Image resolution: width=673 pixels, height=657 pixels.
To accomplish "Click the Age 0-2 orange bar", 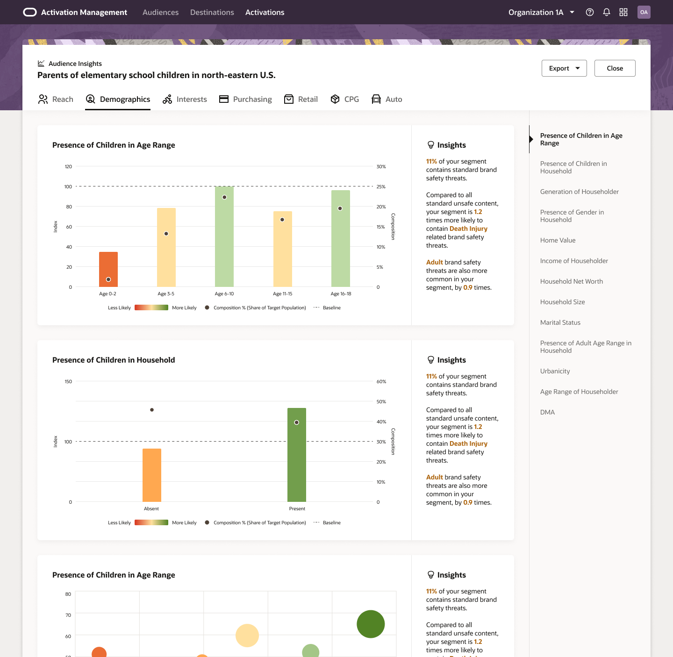I will (108, 269).
